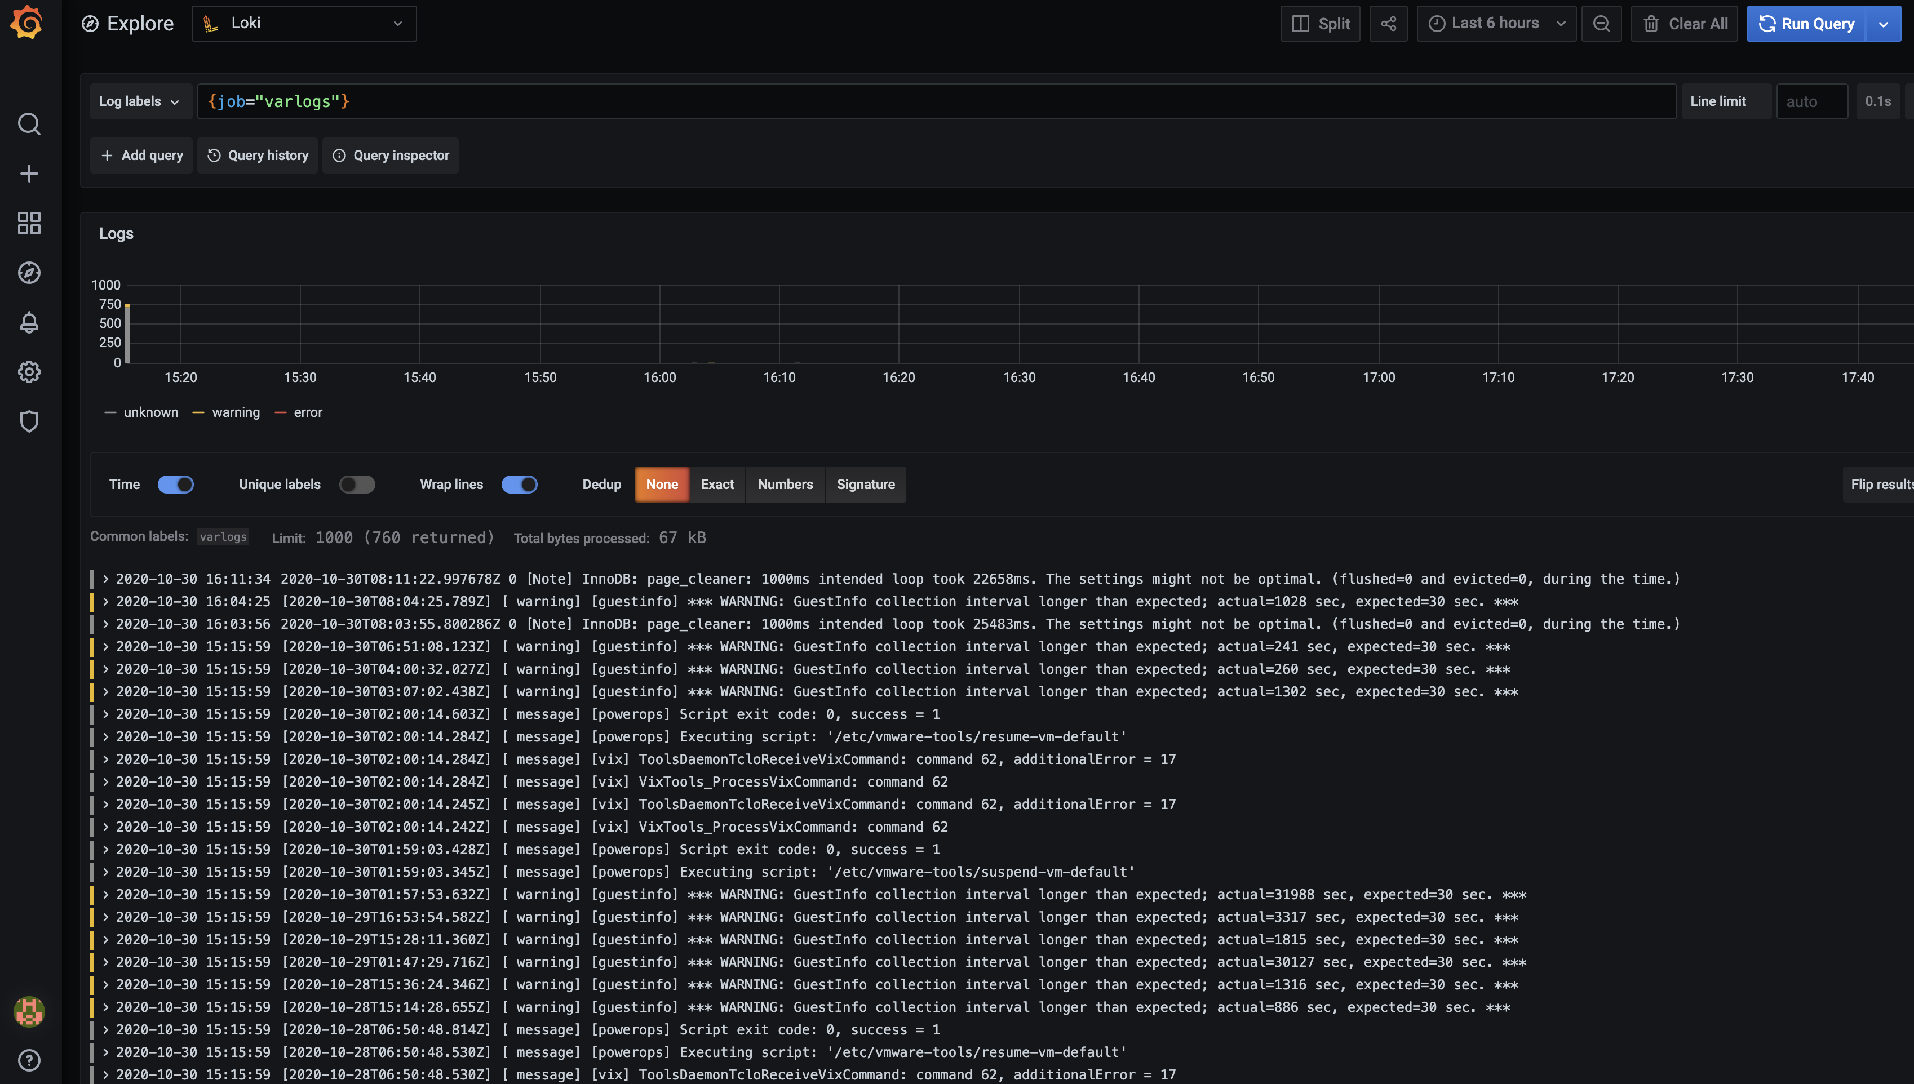This screenshot has height=1084, width=1914.
Task: Open the Log labels dropdown
Action: click(x=140, y=101)
